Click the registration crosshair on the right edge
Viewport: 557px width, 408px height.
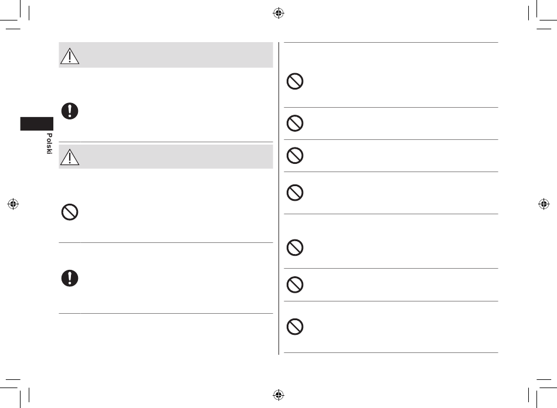tap(544, 204)
